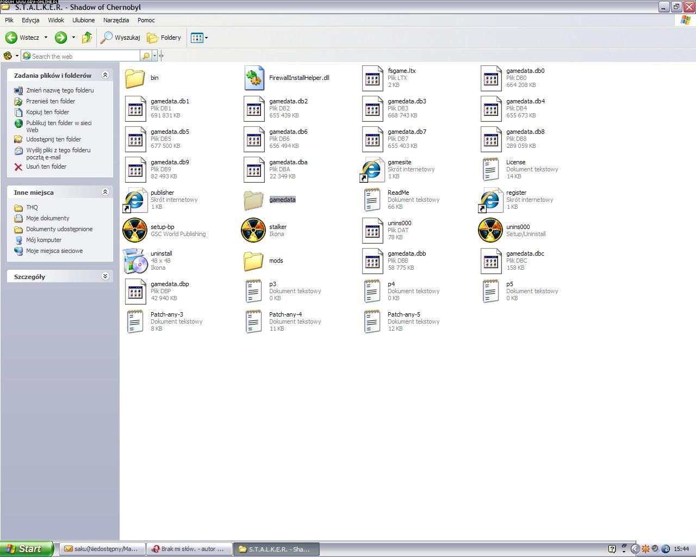The width and height of the screenshot is (696, 557).
Task: Go to Mój komputer location
Action: point(44,240)
